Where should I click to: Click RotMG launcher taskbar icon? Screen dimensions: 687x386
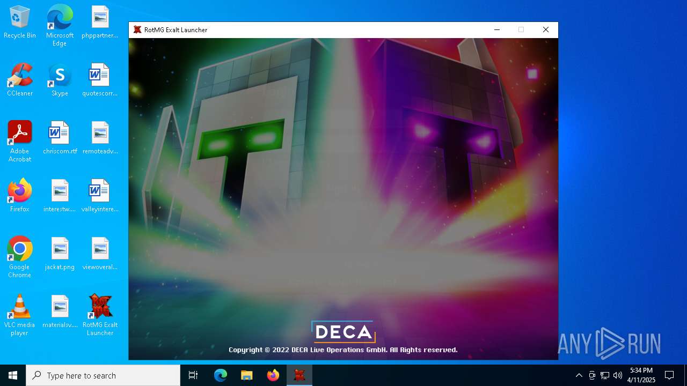pos(299,375)
